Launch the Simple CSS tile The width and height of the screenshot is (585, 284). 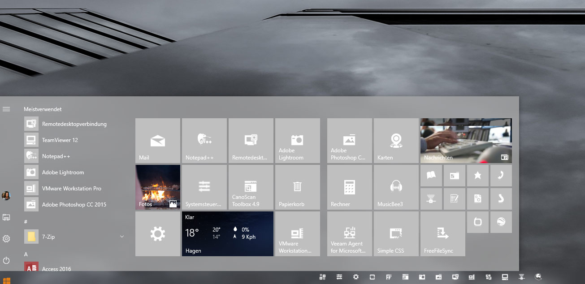click(x=396, y=234)
